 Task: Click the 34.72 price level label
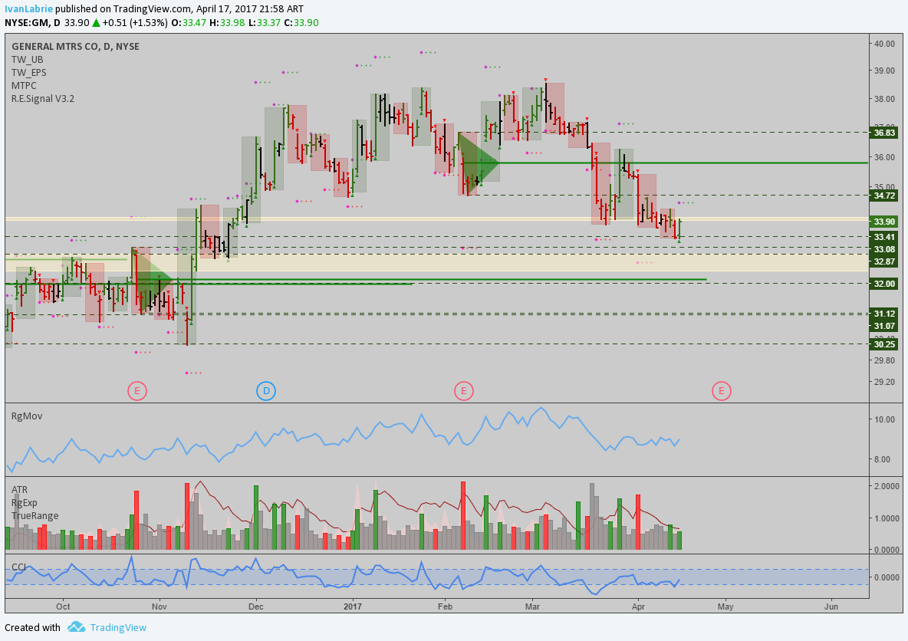tap(883, 196)
